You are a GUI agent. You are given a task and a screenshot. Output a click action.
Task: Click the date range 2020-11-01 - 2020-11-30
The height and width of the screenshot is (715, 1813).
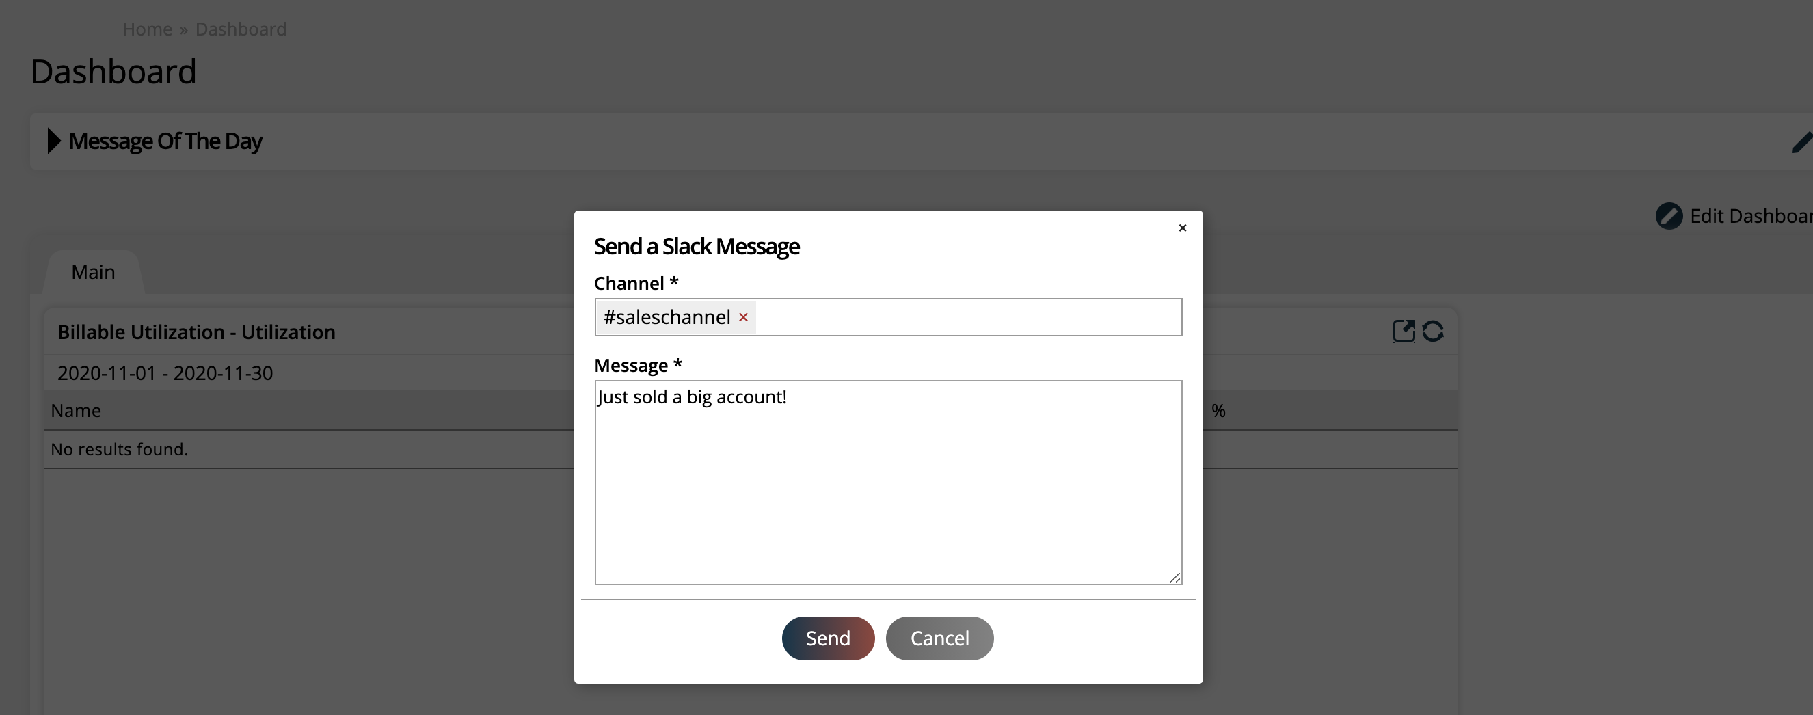[x=165, y=373]
